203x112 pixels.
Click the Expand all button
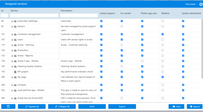[x=32, y=106]
